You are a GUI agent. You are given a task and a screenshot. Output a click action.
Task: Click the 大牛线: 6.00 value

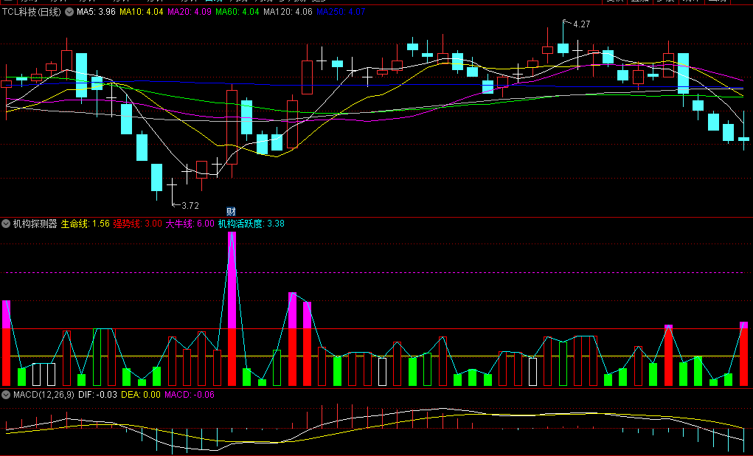point(190,224)
